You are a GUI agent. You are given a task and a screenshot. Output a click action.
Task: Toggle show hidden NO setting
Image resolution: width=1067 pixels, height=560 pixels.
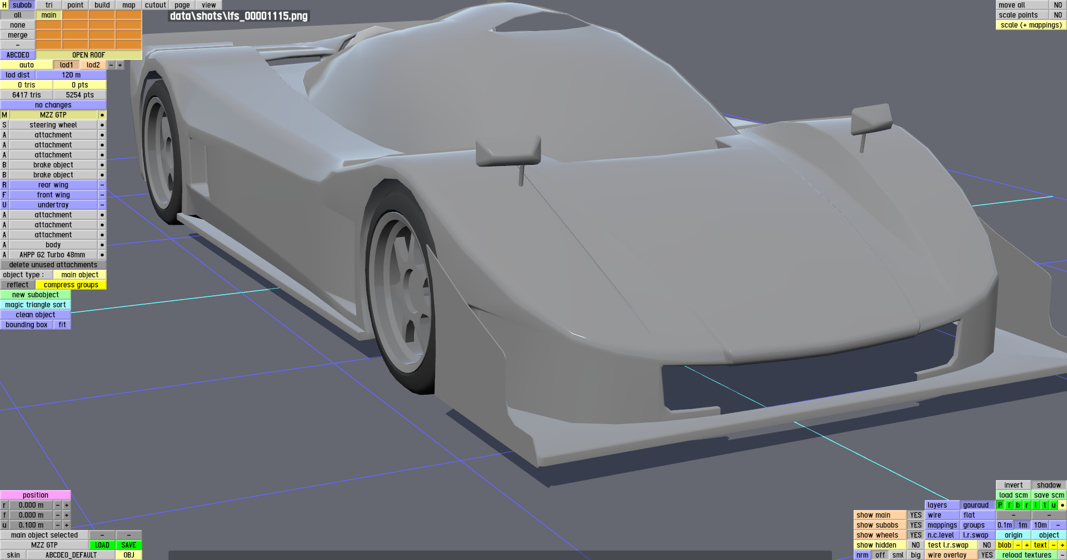916,545
